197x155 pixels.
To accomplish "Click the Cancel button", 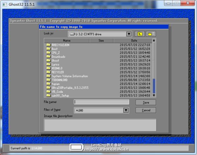I will [x=146, y=110].
